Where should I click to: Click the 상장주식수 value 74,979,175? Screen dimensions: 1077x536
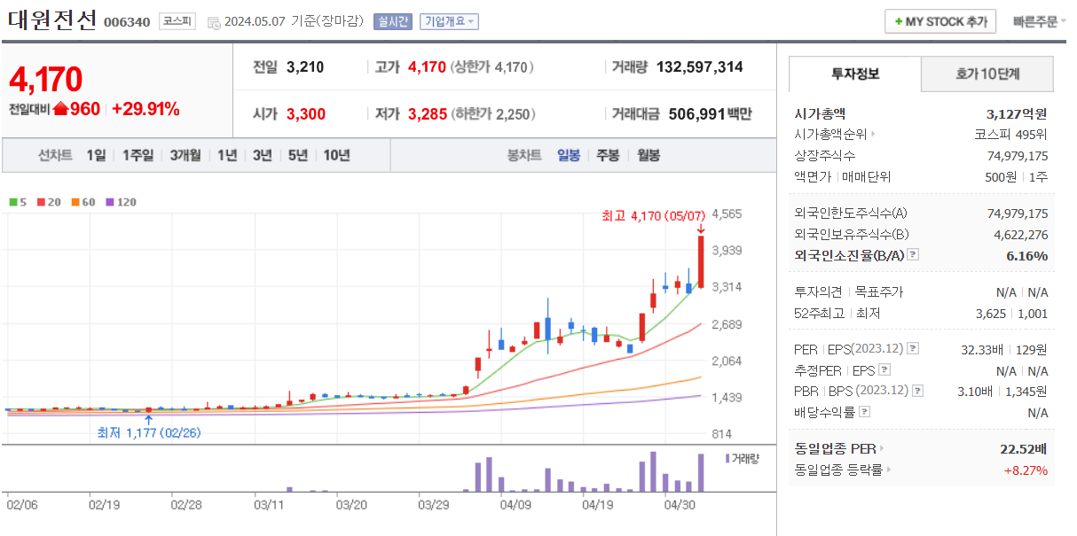click(1018, 156)
